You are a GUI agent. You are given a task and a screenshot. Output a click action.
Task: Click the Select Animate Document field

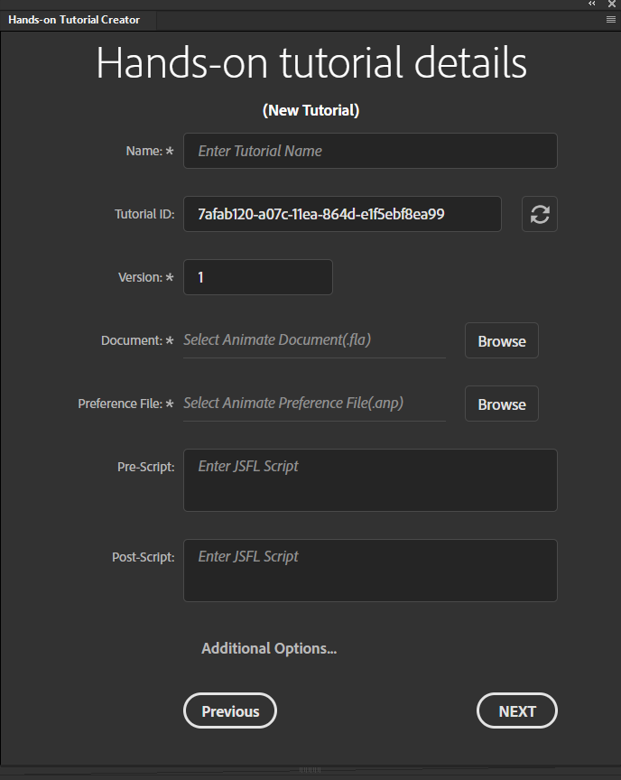(314, 340)
